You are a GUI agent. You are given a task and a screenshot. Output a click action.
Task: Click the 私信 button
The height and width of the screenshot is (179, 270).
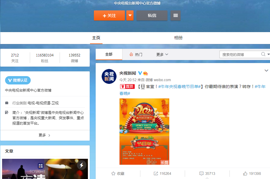(152, 15)
